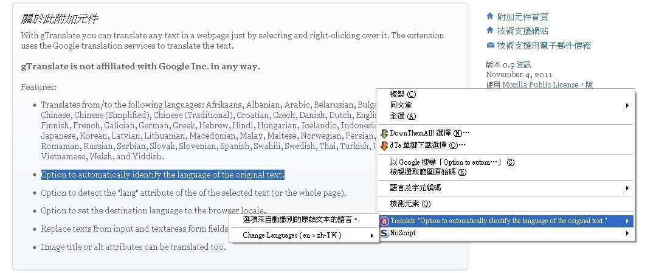Click 'Translates from/to the following languages' line
Screen dimensions: 656x273
(208, 105)
